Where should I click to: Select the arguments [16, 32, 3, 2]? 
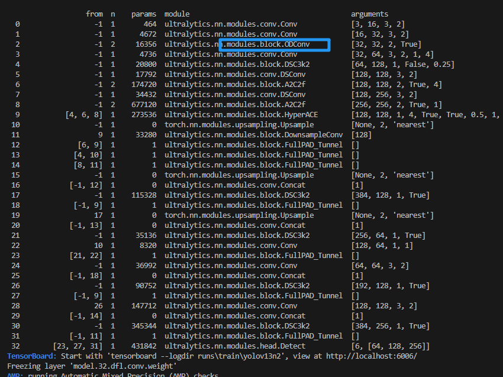coord(380,34)
